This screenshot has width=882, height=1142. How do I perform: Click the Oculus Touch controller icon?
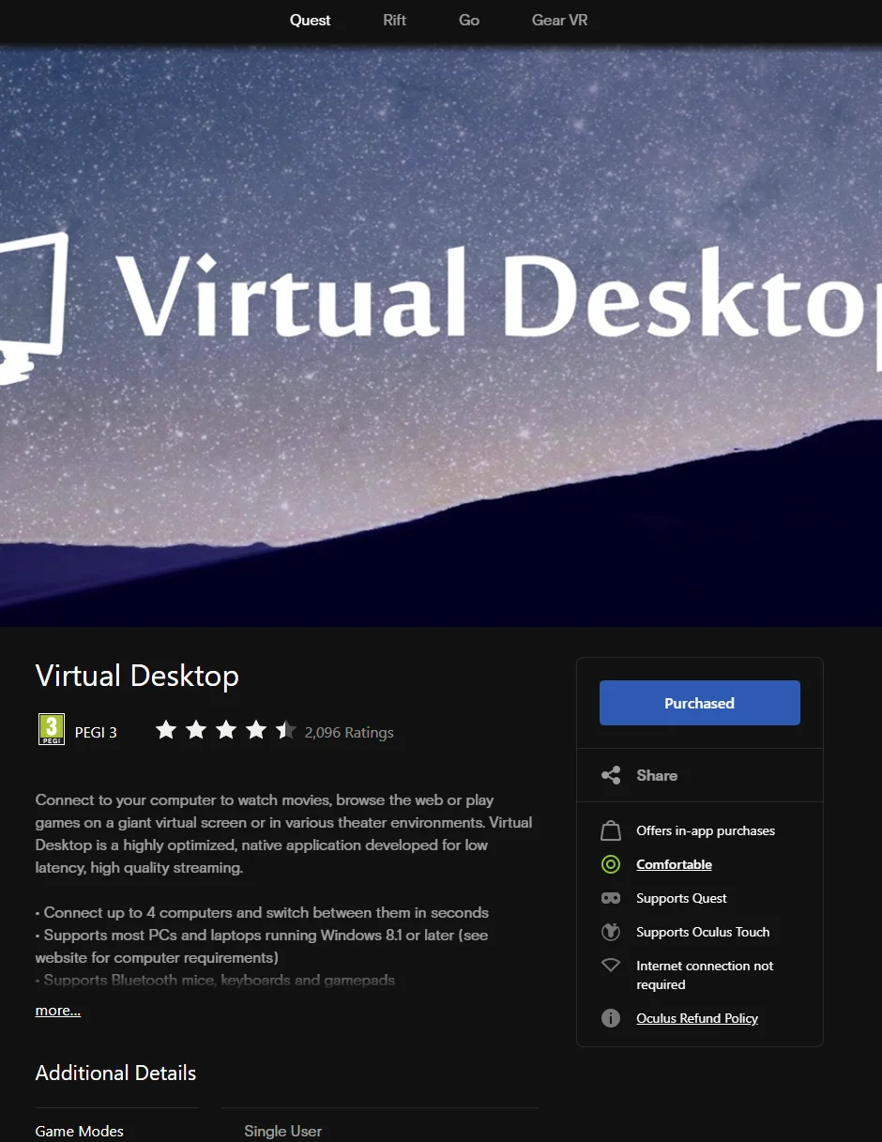(611, 932)
